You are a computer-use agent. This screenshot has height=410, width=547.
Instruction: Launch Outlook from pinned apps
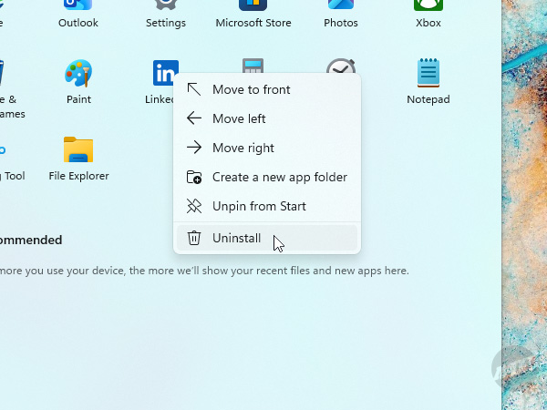[78, 7]
